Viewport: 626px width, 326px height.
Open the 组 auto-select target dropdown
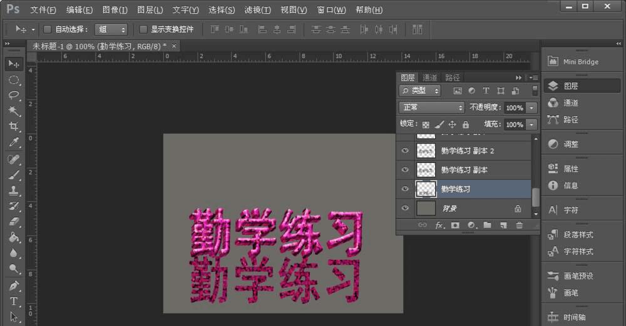[111, 29]
